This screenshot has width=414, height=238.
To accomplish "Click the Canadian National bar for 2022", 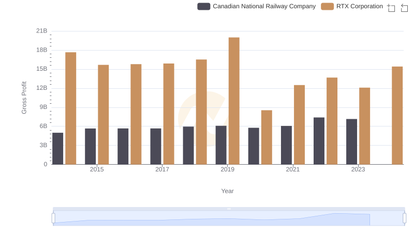I will (319, 141).
